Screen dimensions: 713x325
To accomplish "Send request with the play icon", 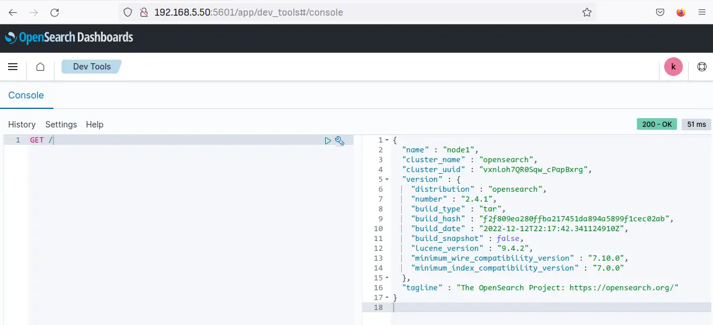I will (x=328, y=140).
